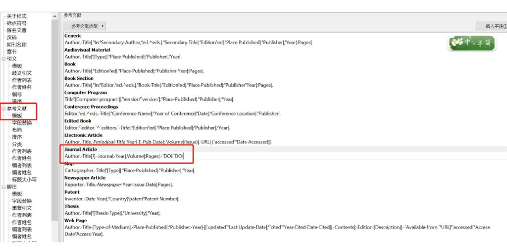
Task: Click in the Thesis template line
Action: coord(112,213)
